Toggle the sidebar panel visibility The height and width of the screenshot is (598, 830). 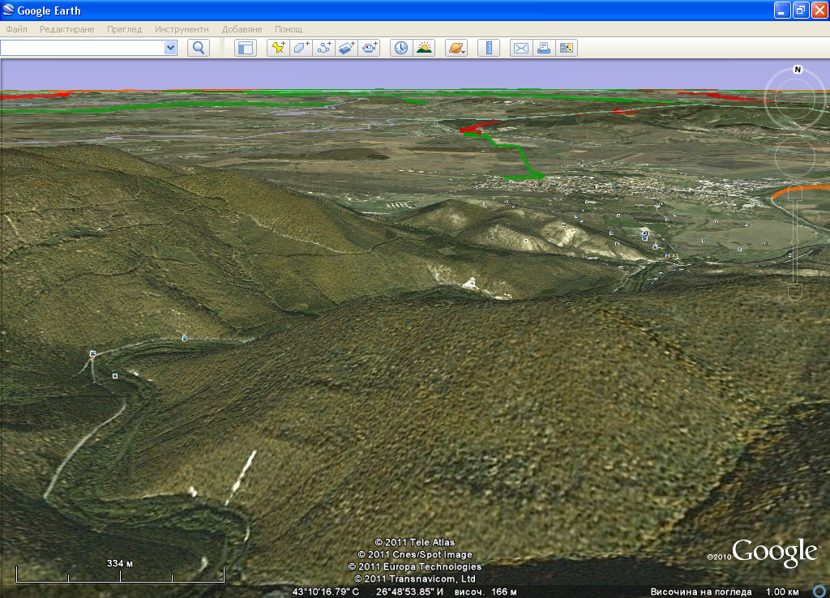pyautogui.click(x=245, y=48)
